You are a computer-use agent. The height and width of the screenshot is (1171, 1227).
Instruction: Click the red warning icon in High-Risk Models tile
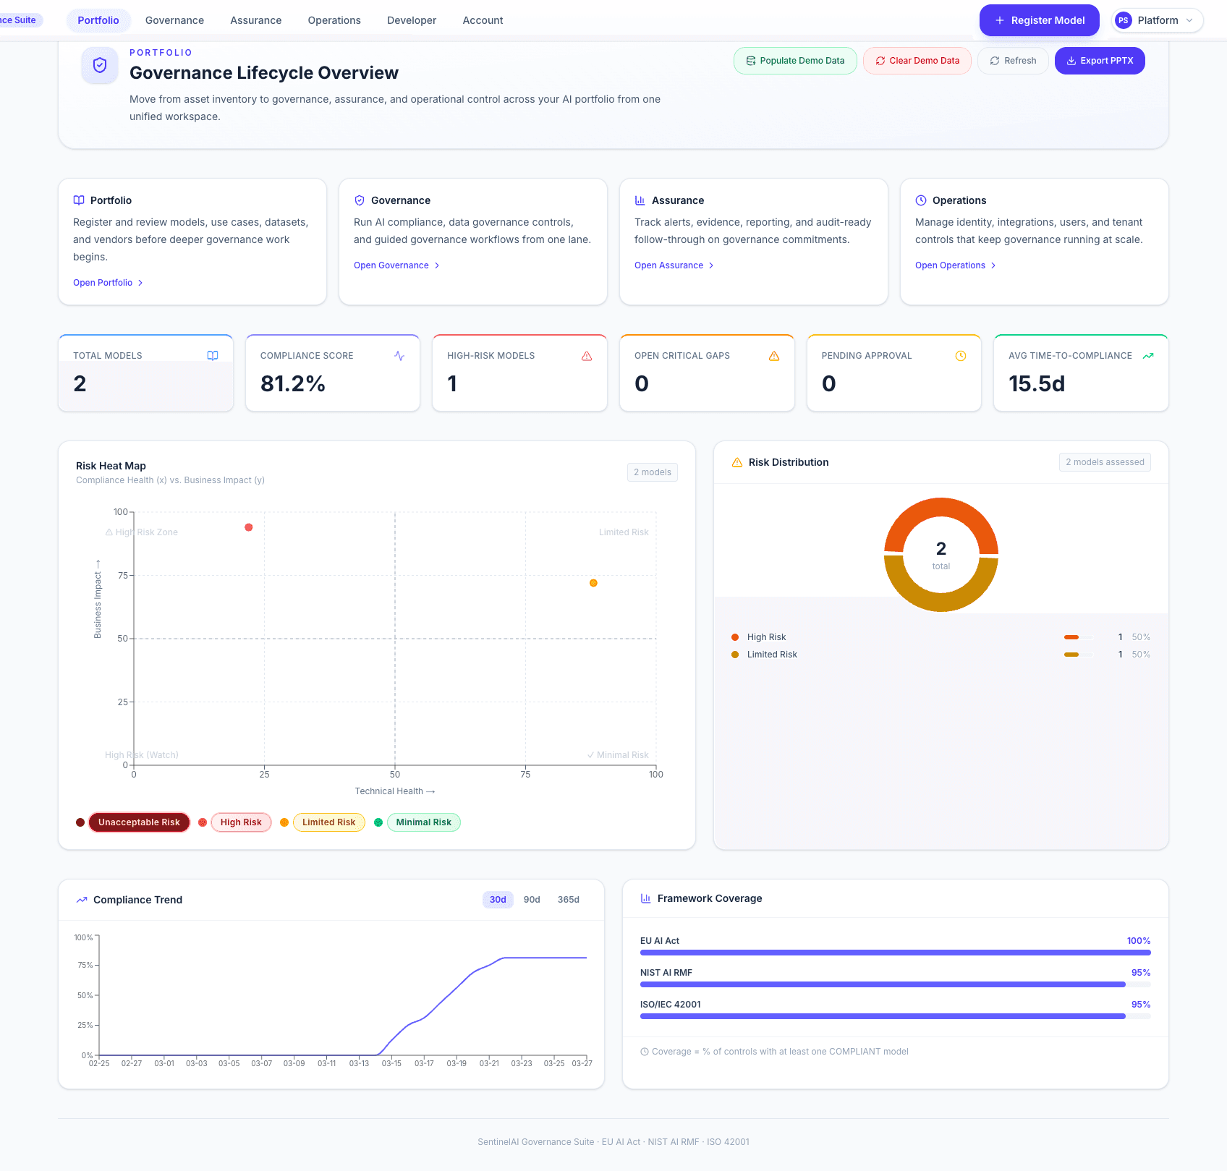(587, 356)
